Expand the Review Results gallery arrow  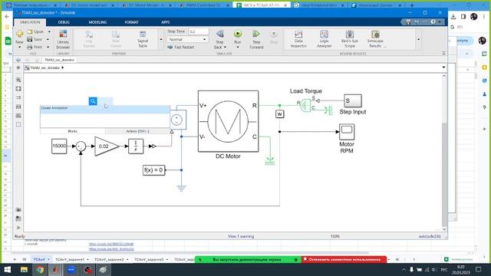pos(419,39)
